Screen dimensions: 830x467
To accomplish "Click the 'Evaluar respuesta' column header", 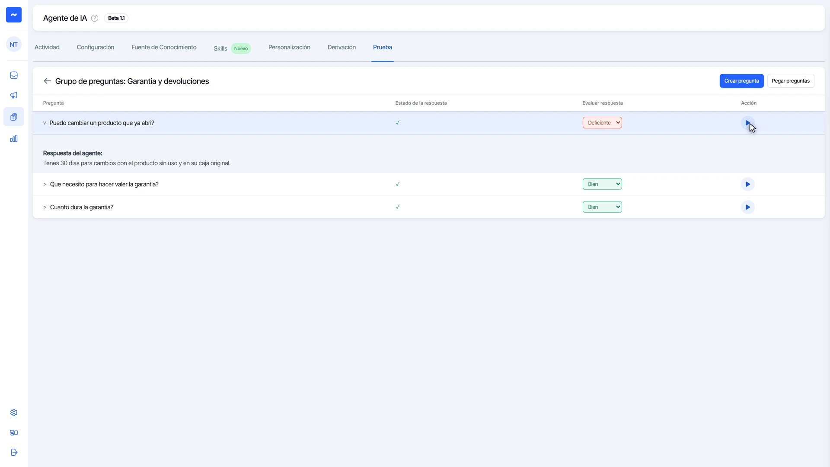I will [x=603, y=103].
